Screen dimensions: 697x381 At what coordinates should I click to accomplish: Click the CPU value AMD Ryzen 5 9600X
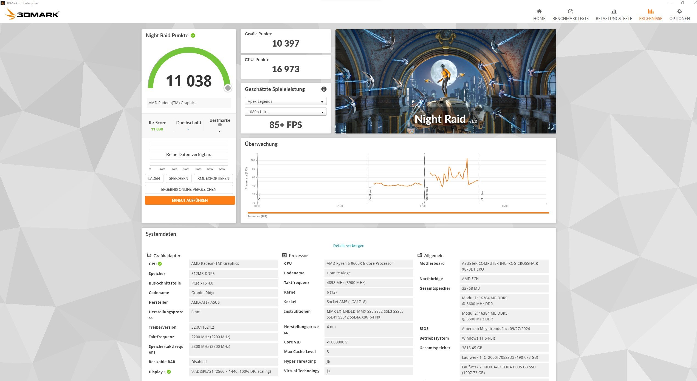pos(369,263)
